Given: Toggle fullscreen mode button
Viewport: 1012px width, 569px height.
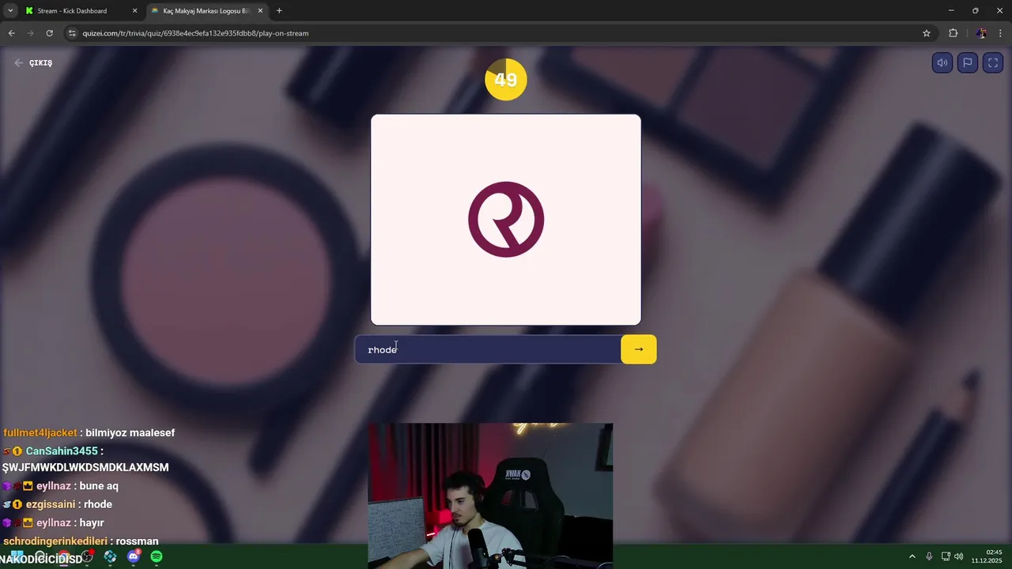Looking at the screenshot, I should click(x=993, y=63).
